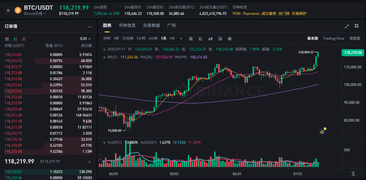Click the 98.30K total cell
366x180 pixels.
[x=86, y=91]
